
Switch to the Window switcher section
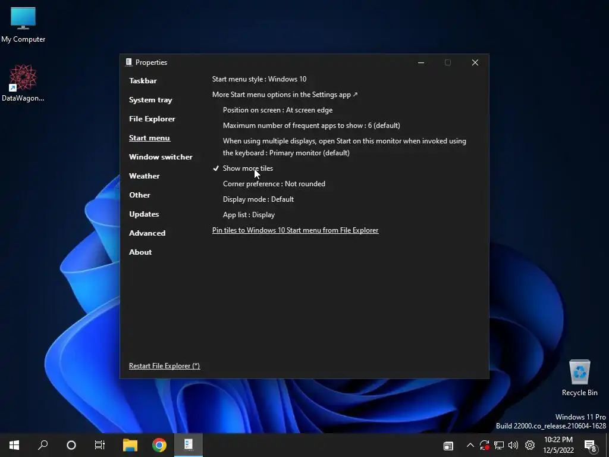coord(161,157)
